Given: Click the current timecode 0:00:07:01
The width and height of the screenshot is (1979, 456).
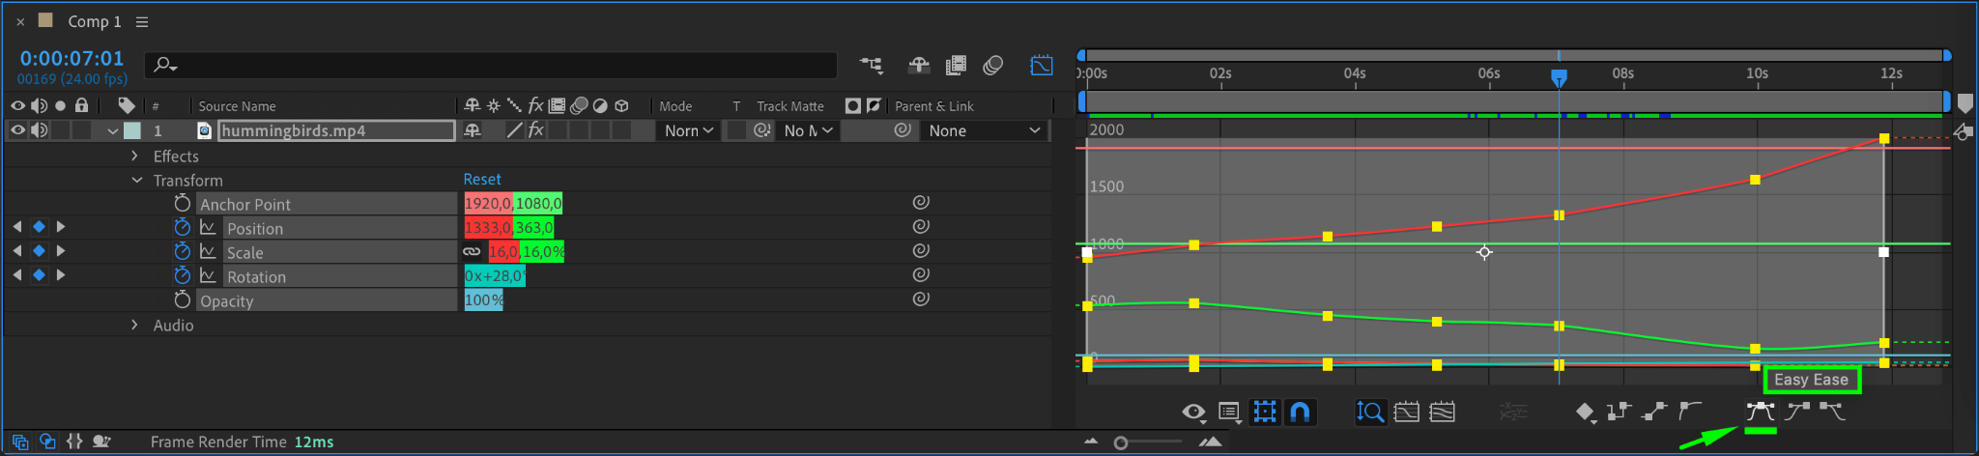Looking at the screenshot, I should (x=72, y=59).
